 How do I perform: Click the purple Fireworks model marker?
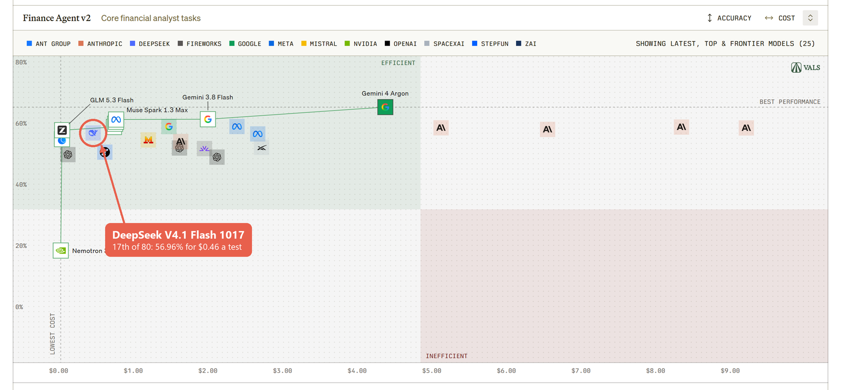tap(204, 149)
